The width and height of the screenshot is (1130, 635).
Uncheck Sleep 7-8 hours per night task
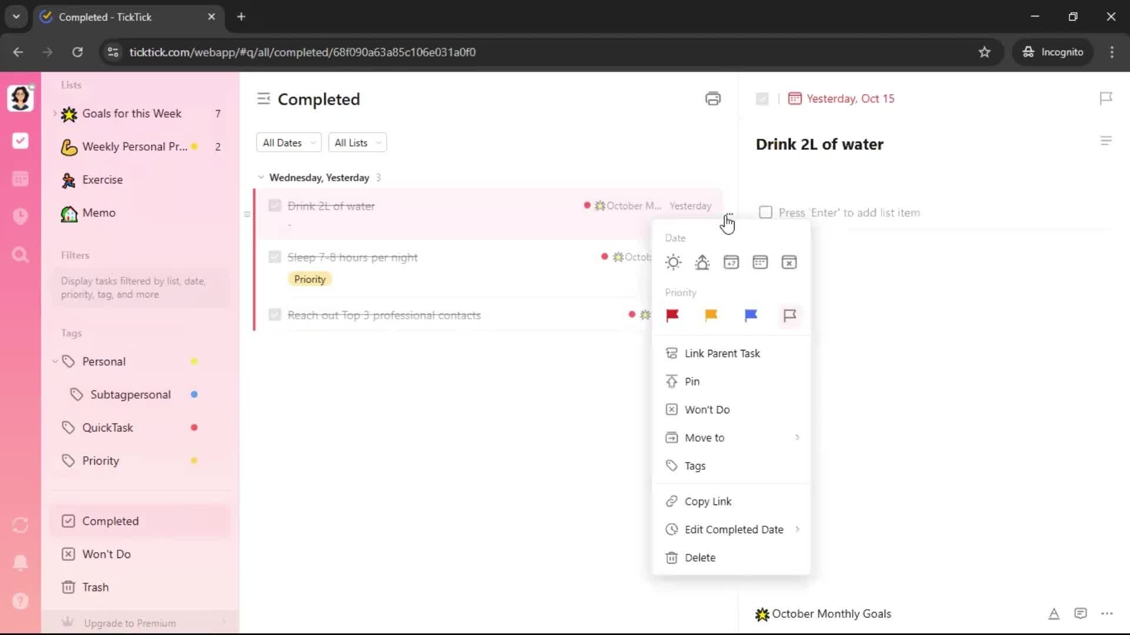(x=274, y=257)
